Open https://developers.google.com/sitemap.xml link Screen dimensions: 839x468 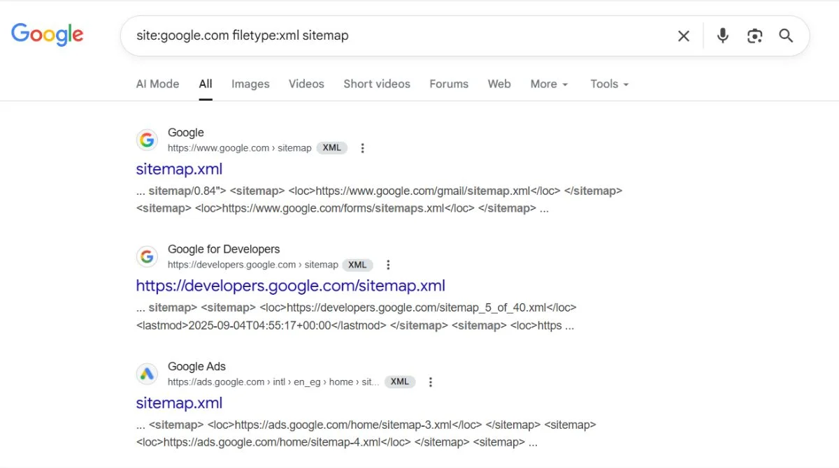[290, 286]
